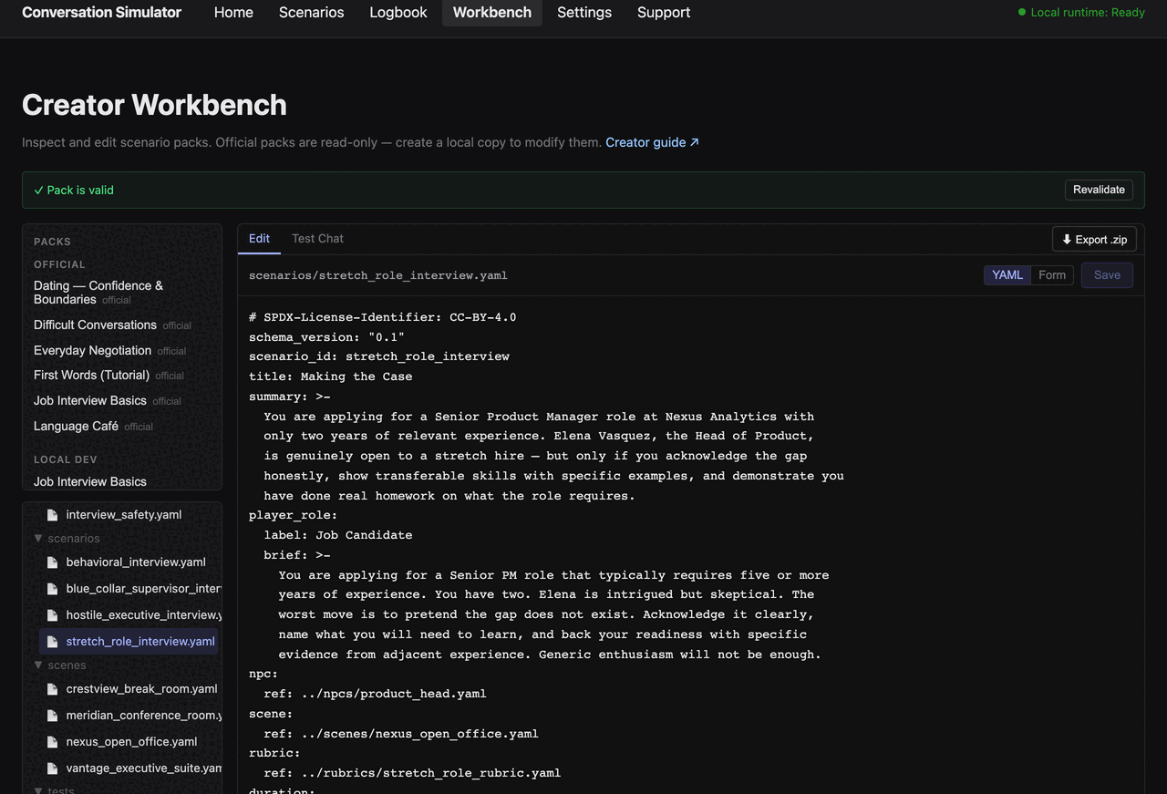Viewport: 1167px width, 794px height.
Task: Switch the editor to YAML view
Action: [1007, 275]
